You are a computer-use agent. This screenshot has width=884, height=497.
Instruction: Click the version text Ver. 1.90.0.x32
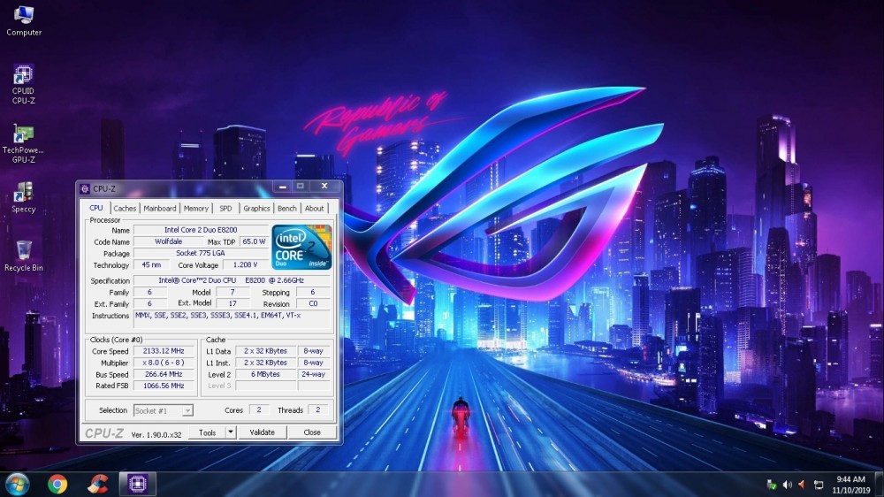coord(156,434)
